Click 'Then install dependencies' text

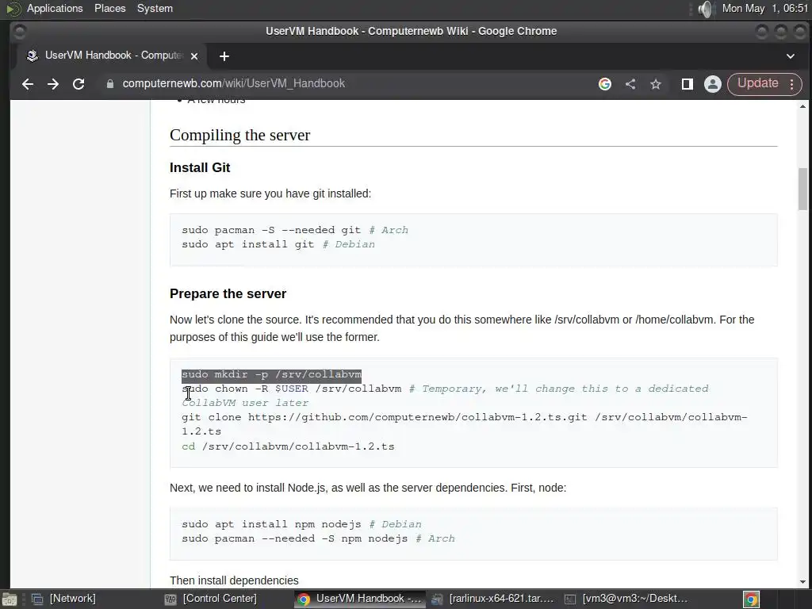click(234, 580)
